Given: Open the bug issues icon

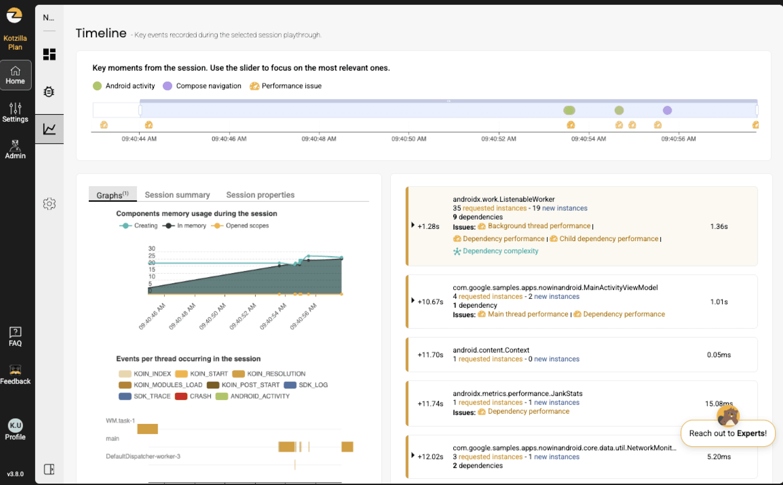Looking at the screenshot, I should [x=49, y=92].
